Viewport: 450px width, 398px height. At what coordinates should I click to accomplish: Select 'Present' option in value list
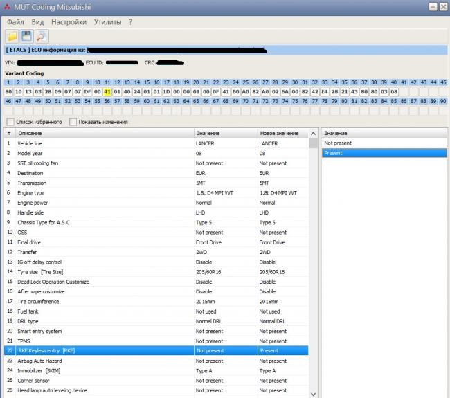point(333,153)
